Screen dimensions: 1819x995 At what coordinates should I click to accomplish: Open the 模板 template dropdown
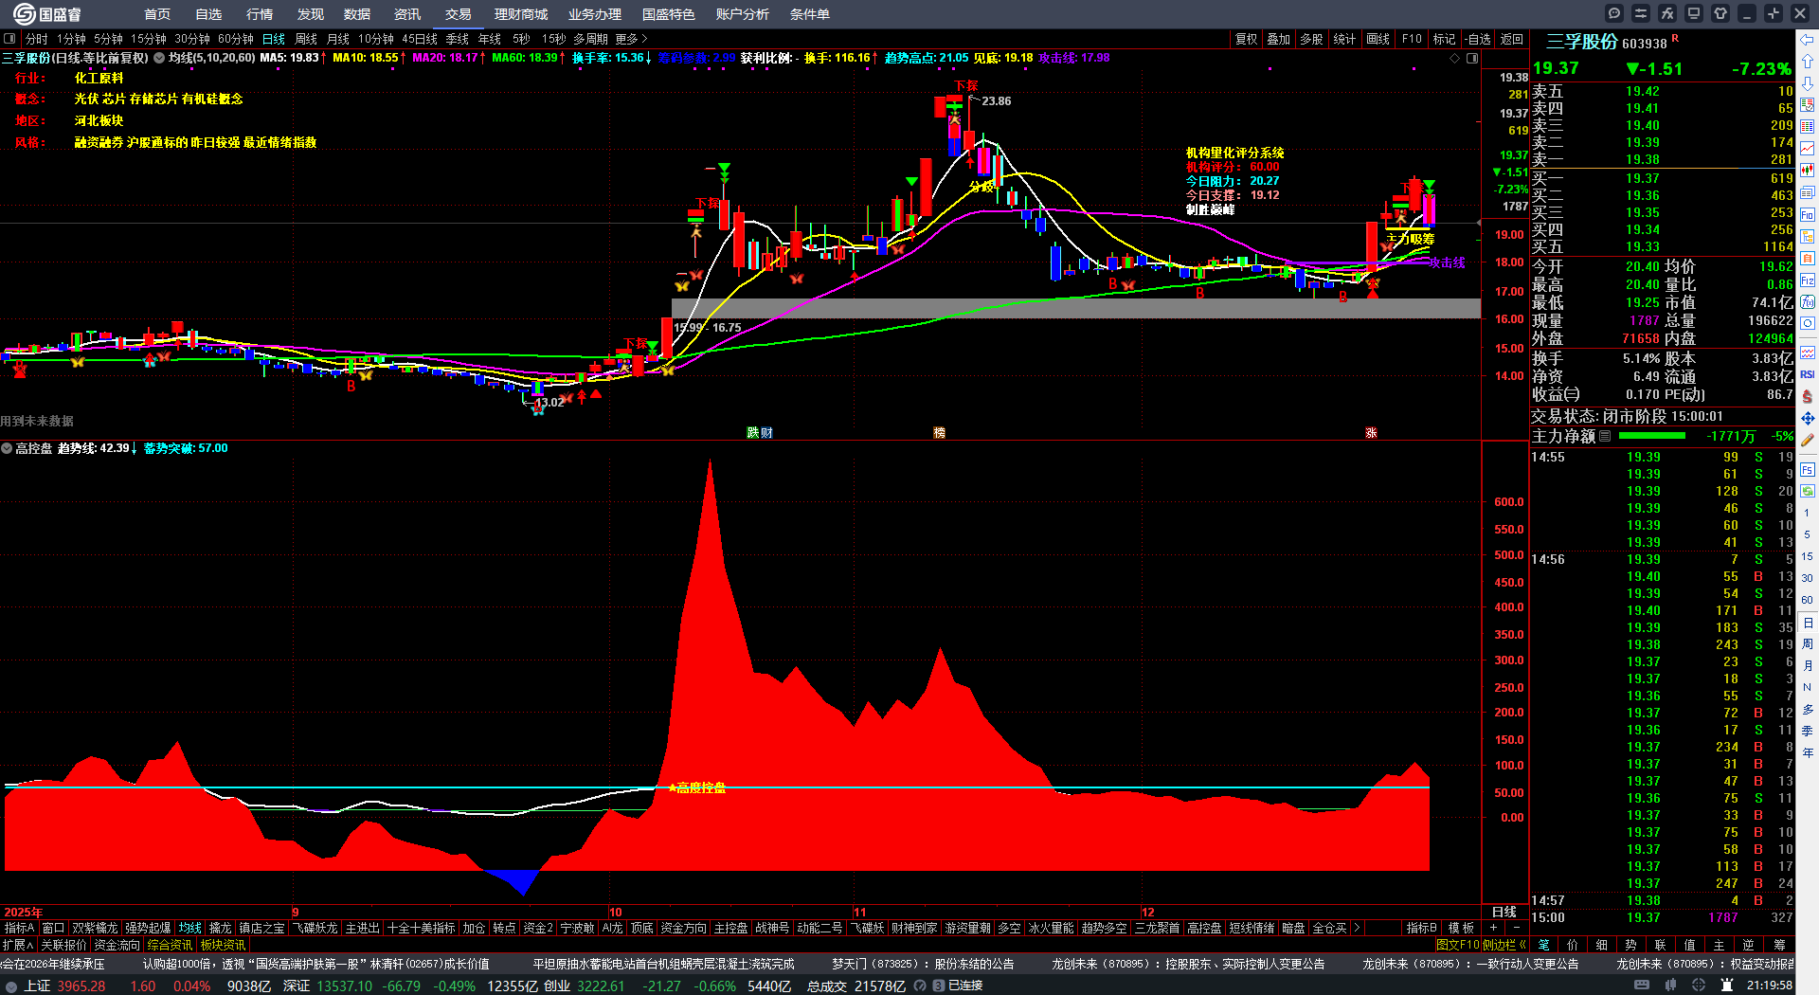click(1461, 928)
